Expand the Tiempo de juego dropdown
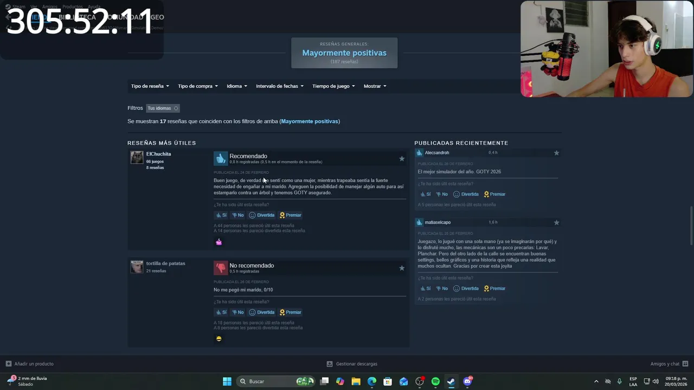 333,86
